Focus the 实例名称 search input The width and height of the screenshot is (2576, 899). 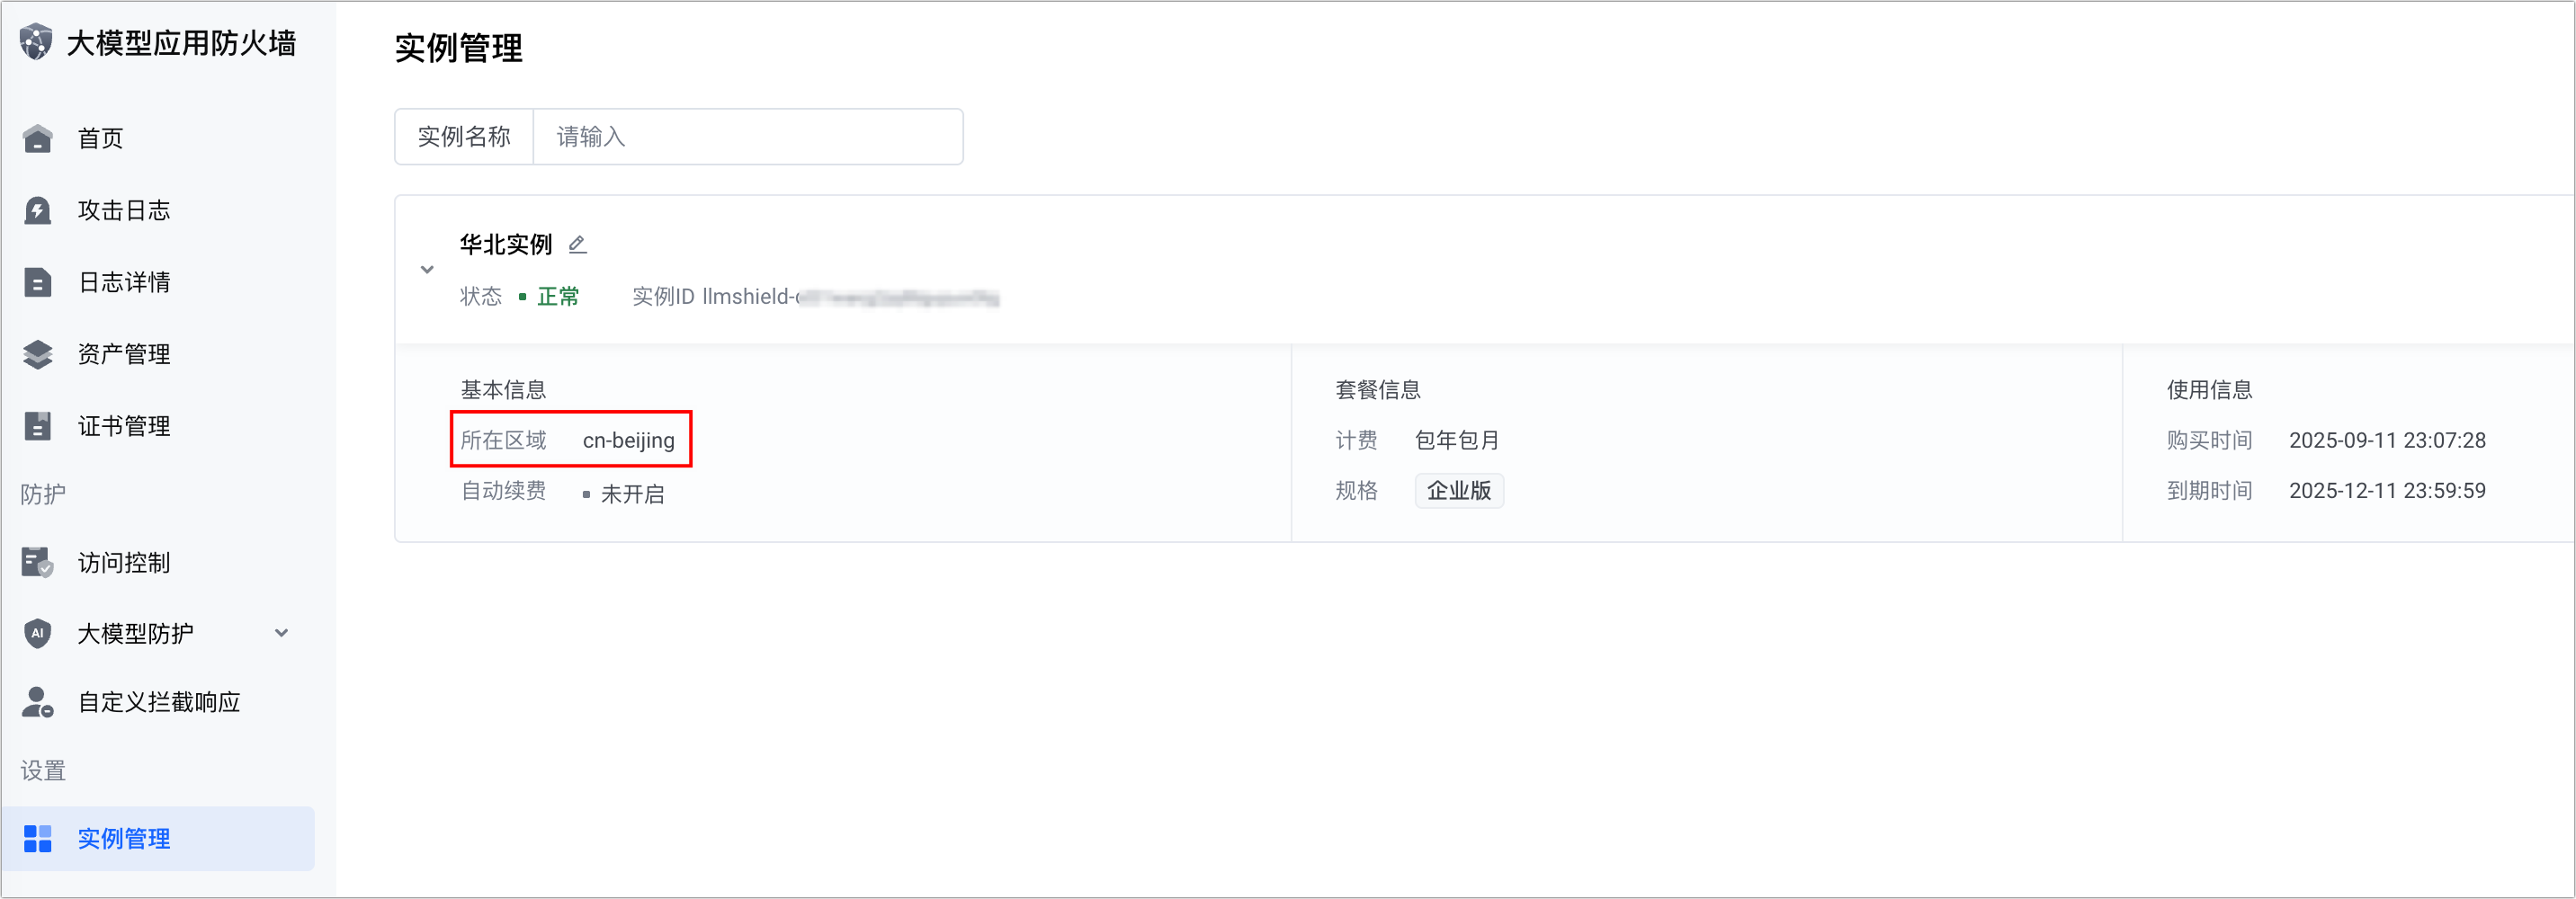click(748, 136)
